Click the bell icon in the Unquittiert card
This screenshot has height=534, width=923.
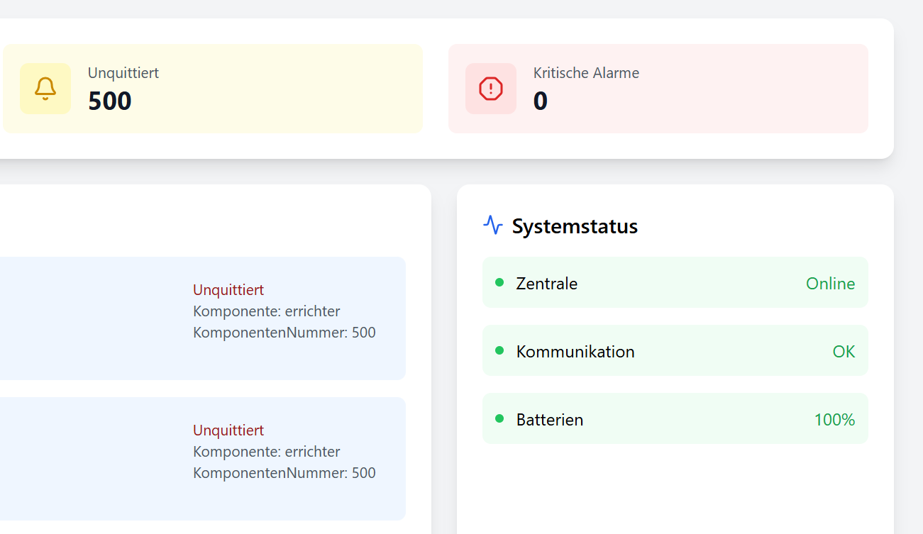tap(45, 89)
